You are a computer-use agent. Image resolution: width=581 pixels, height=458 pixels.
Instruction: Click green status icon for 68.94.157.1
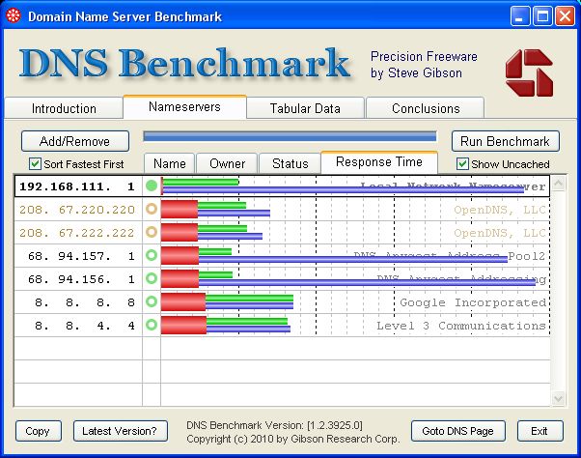pos(151,255)
